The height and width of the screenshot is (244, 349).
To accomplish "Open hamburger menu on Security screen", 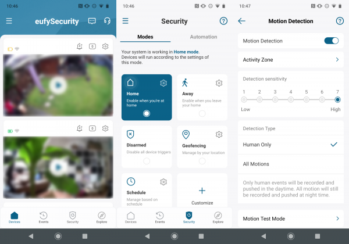I will click(x=125, y=21).
